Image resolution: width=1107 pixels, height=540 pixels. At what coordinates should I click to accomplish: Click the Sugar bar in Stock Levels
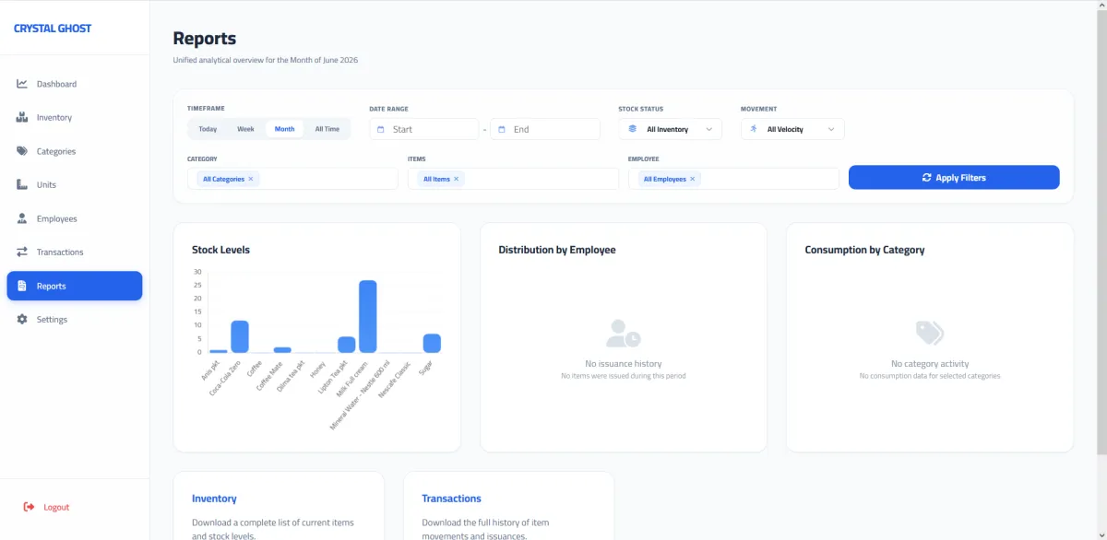[x=432, y=344]
